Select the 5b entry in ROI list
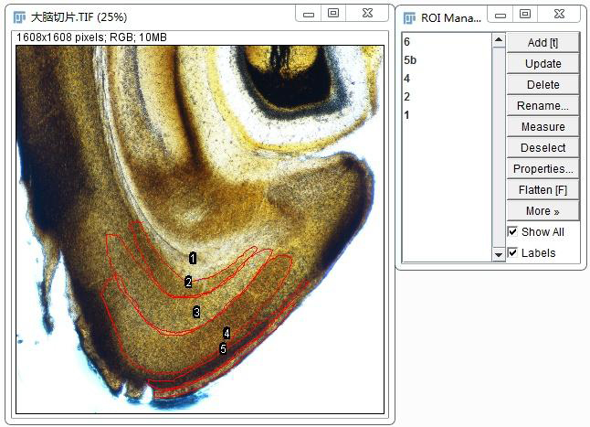 coord(410,60)
